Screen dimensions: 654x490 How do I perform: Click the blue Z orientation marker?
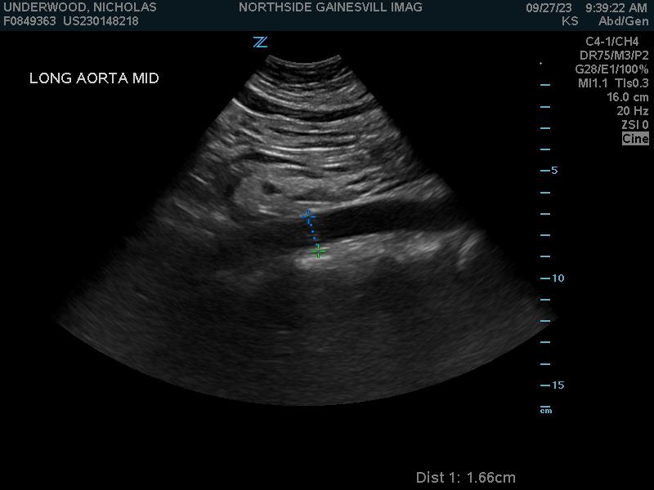point(260,42)
